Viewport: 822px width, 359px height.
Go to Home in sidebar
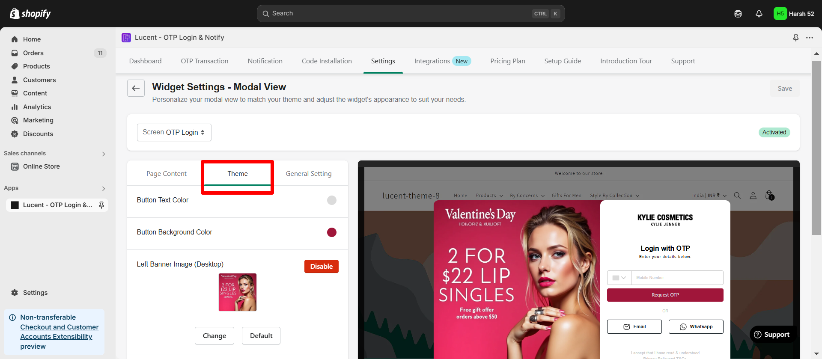tap(32, 39)
